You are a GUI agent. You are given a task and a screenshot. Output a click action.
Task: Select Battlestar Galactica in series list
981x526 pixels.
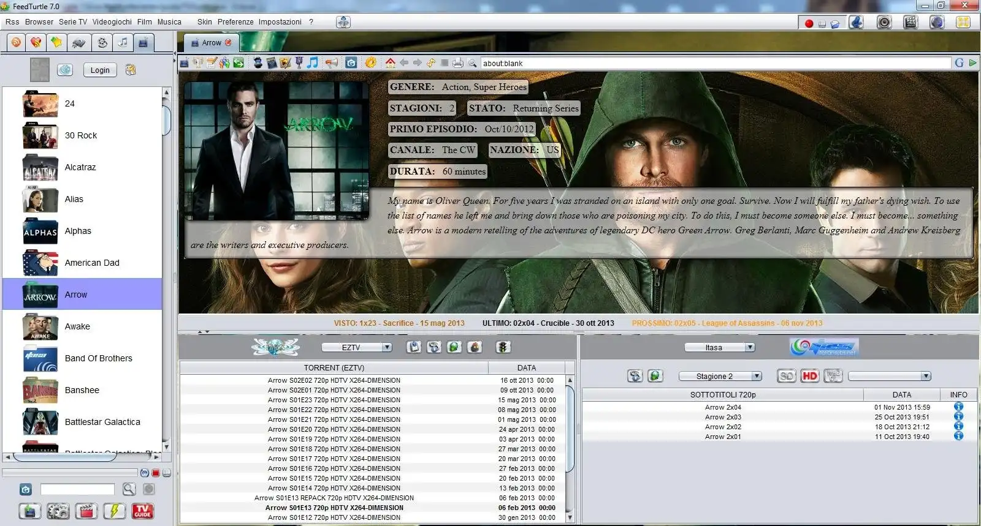point(82,422)
